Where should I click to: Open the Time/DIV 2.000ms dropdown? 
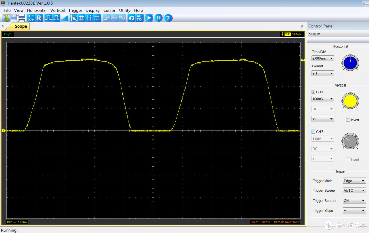click(323, 58)
